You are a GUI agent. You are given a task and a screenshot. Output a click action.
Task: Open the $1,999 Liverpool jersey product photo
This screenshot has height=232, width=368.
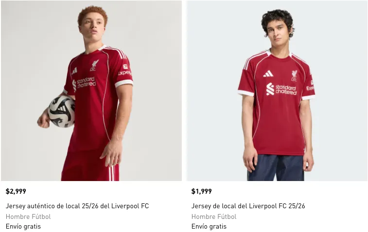tap(277, 90)
